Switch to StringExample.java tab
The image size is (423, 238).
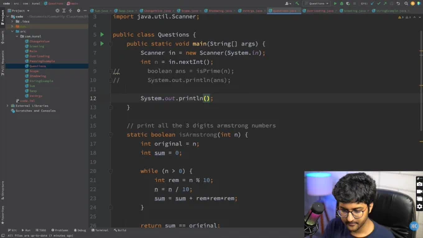(391, 11)
